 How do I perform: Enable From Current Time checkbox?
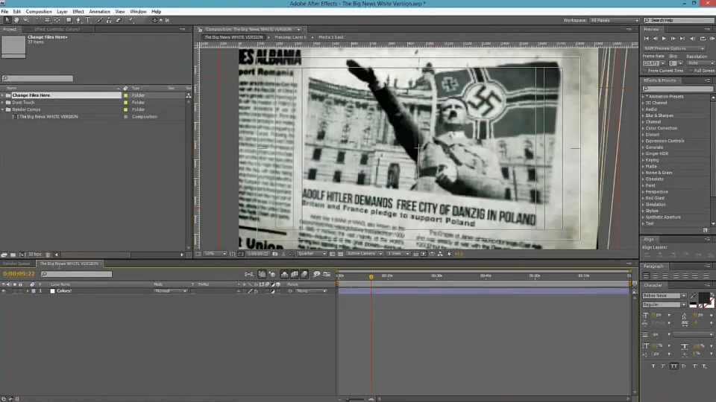coord(644,71)
